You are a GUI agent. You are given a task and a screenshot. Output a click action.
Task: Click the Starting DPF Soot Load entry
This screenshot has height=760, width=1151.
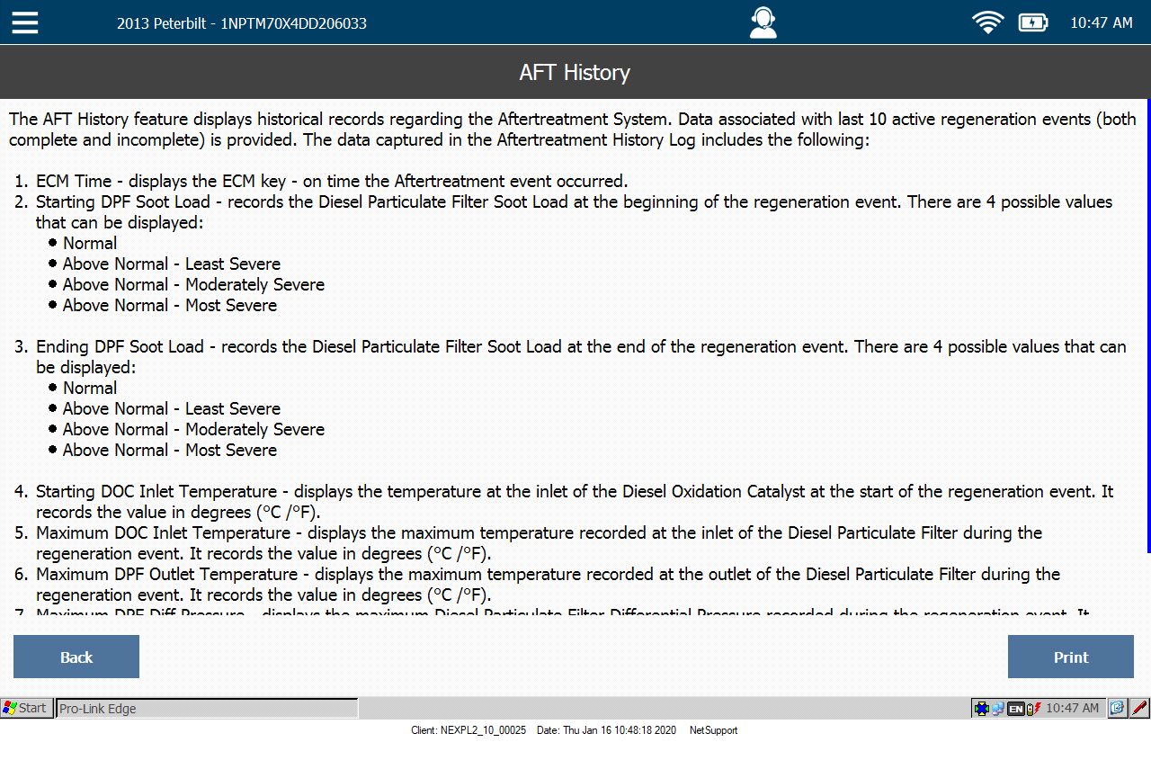(124, 202)
